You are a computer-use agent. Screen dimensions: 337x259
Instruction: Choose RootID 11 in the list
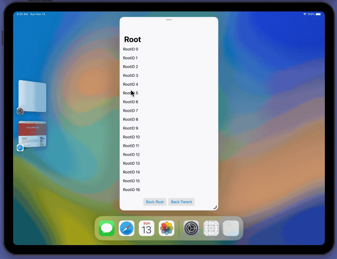[169, 146]
